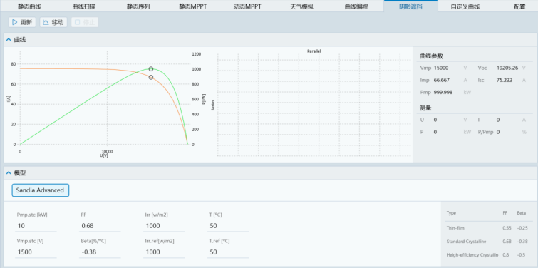Click the Voc value 19205.26
The image size is (538, 268).
click(x=507, y=68)
